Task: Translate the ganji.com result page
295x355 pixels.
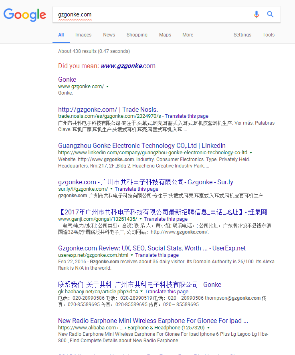Action: pyautogui.click(x=166, y=219)
